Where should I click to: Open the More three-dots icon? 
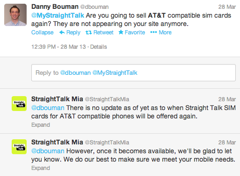pos(154,32)
